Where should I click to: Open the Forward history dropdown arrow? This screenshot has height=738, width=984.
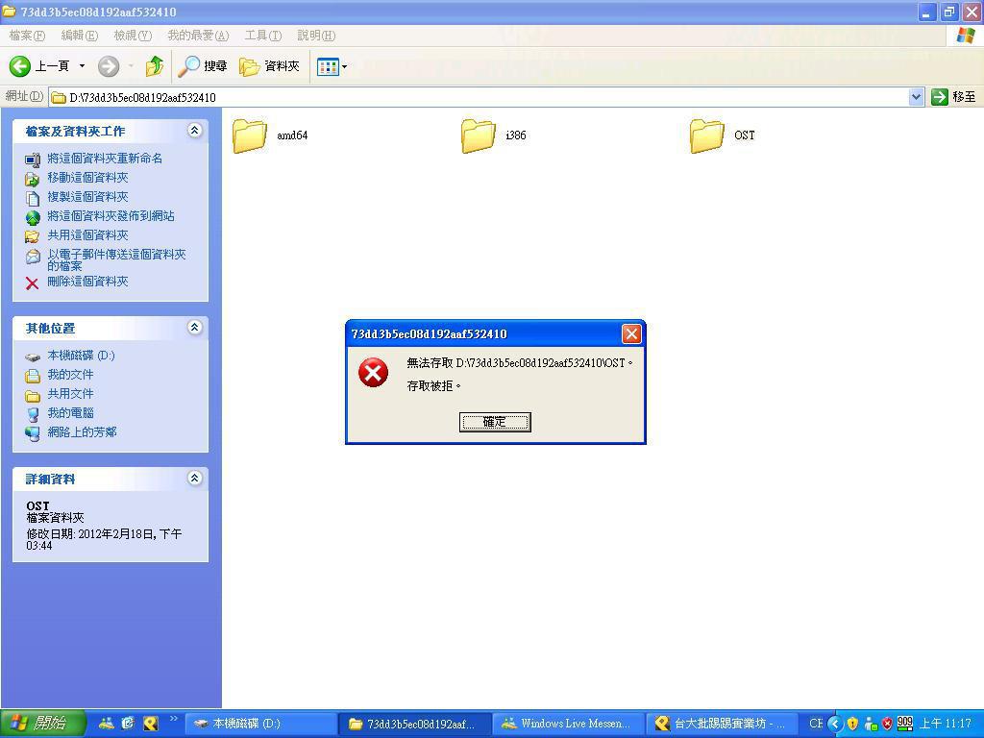click(131, 65)
